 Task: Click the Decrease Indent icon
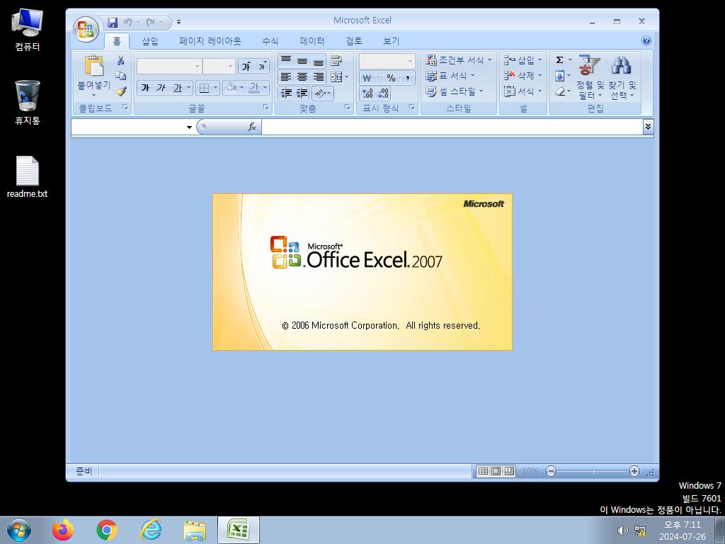pyautogui.click(x=286, y=93)
